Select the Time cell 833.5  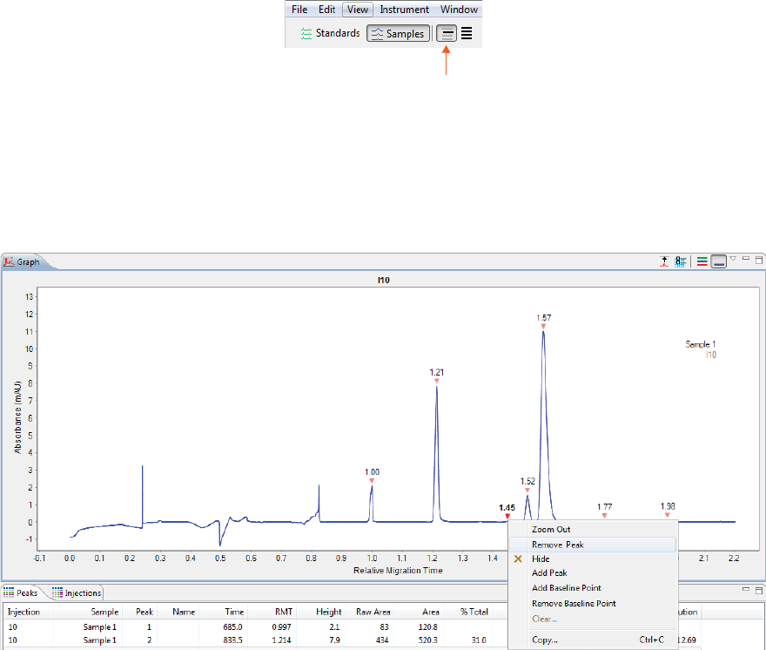233,640
